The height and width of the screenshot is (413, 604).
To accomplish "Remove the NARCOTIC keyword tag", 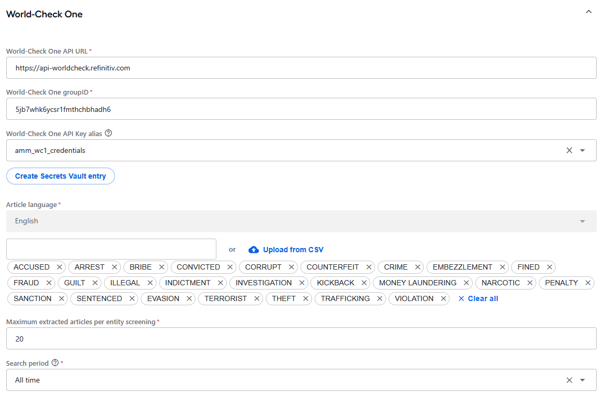I will [529, 283].
